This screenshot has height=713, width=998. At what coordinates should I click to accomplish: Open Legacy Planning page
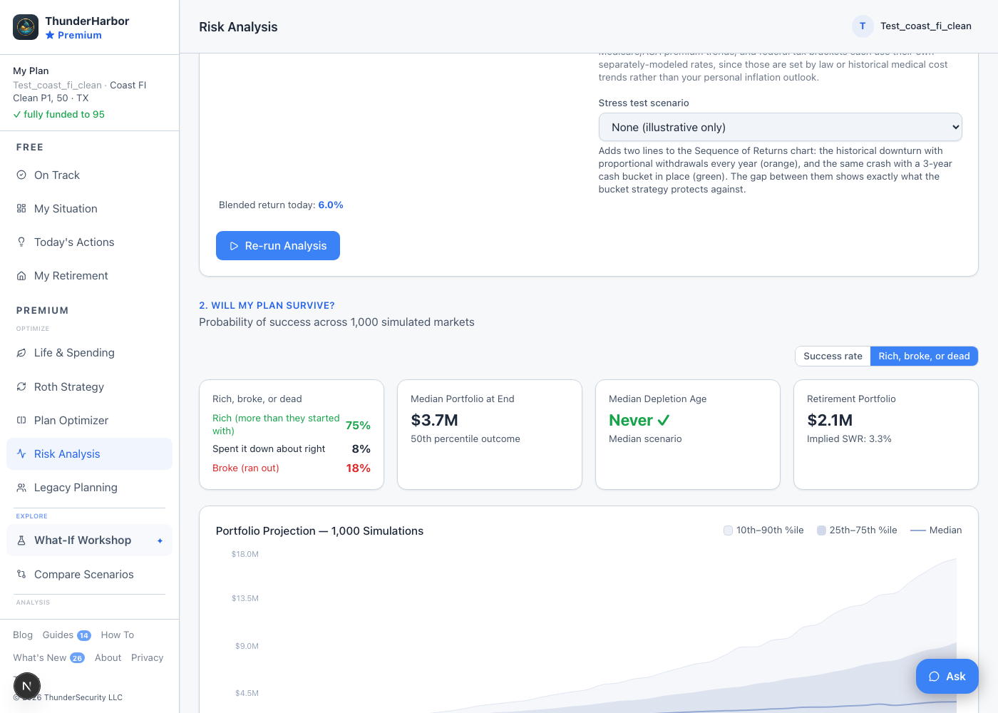click(x=89, y=487)
